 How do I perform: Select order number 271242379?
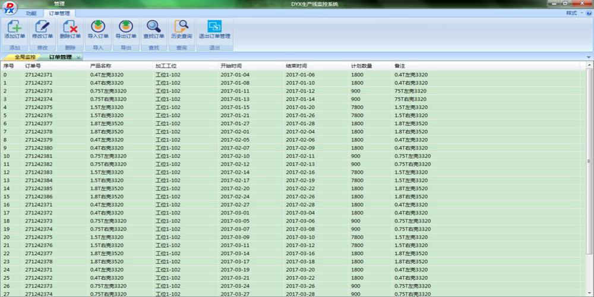[x=39, y=140]
